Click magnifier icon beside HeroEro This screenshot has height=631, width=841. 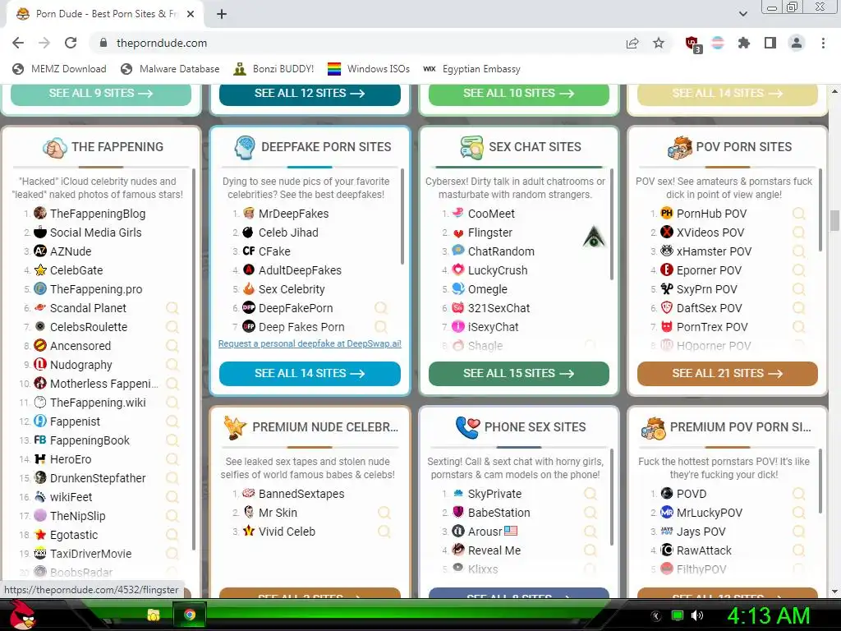172,459
